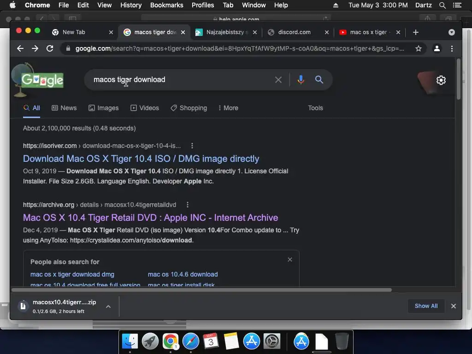The height and width of the screenshot is (354, 472).
Task: Open Download Mac OS X Tiger 10.4 ISO link
Action: click(x=141, y=159)
